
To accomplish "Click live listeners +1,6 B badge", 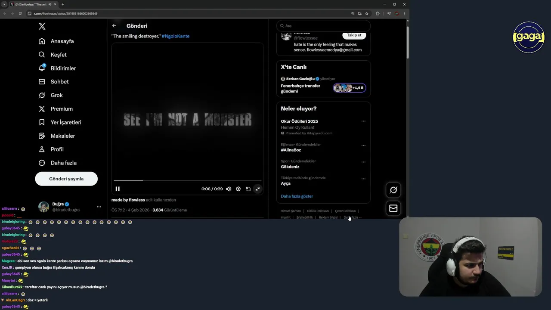I will click(x=349, y=88).
